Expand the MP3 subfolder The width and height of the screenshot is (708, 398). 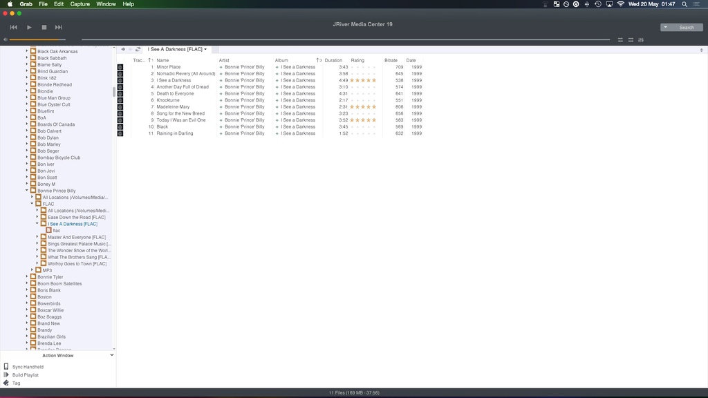[32, 270]
